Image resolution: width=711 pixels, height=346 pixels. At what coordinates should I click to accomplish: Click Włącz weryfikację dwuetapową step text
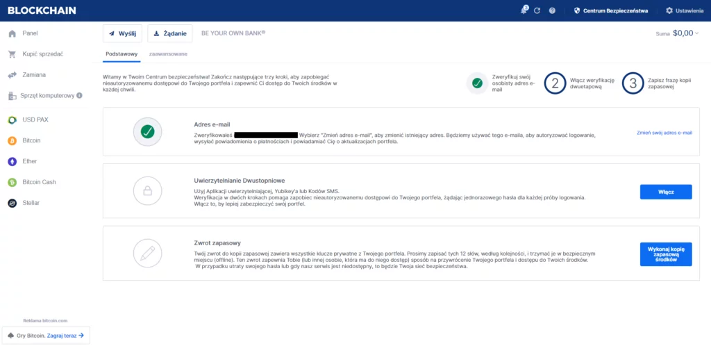592,83
